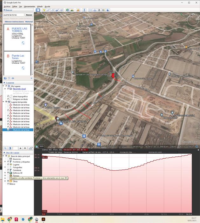200x223 pixels.
Task: Select the Add placemark pushpin tool
Action: click(44, 10)
